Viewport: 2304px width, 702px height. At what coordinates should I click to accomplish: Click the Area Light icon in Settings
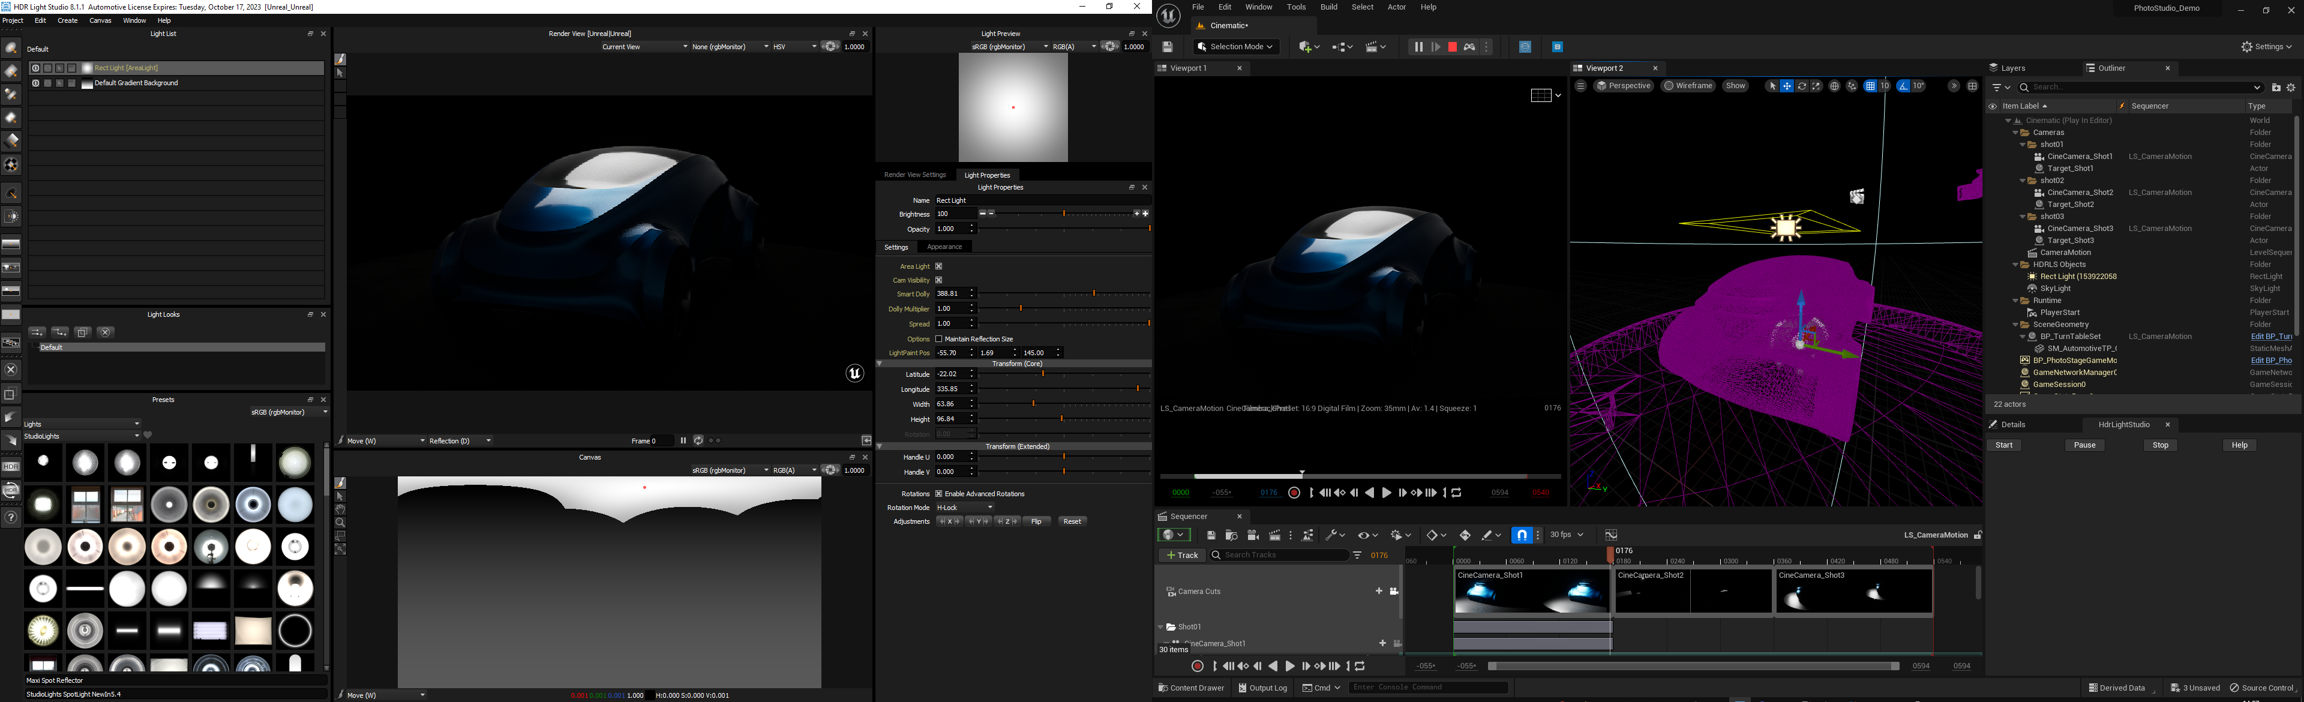pos(939,265)
